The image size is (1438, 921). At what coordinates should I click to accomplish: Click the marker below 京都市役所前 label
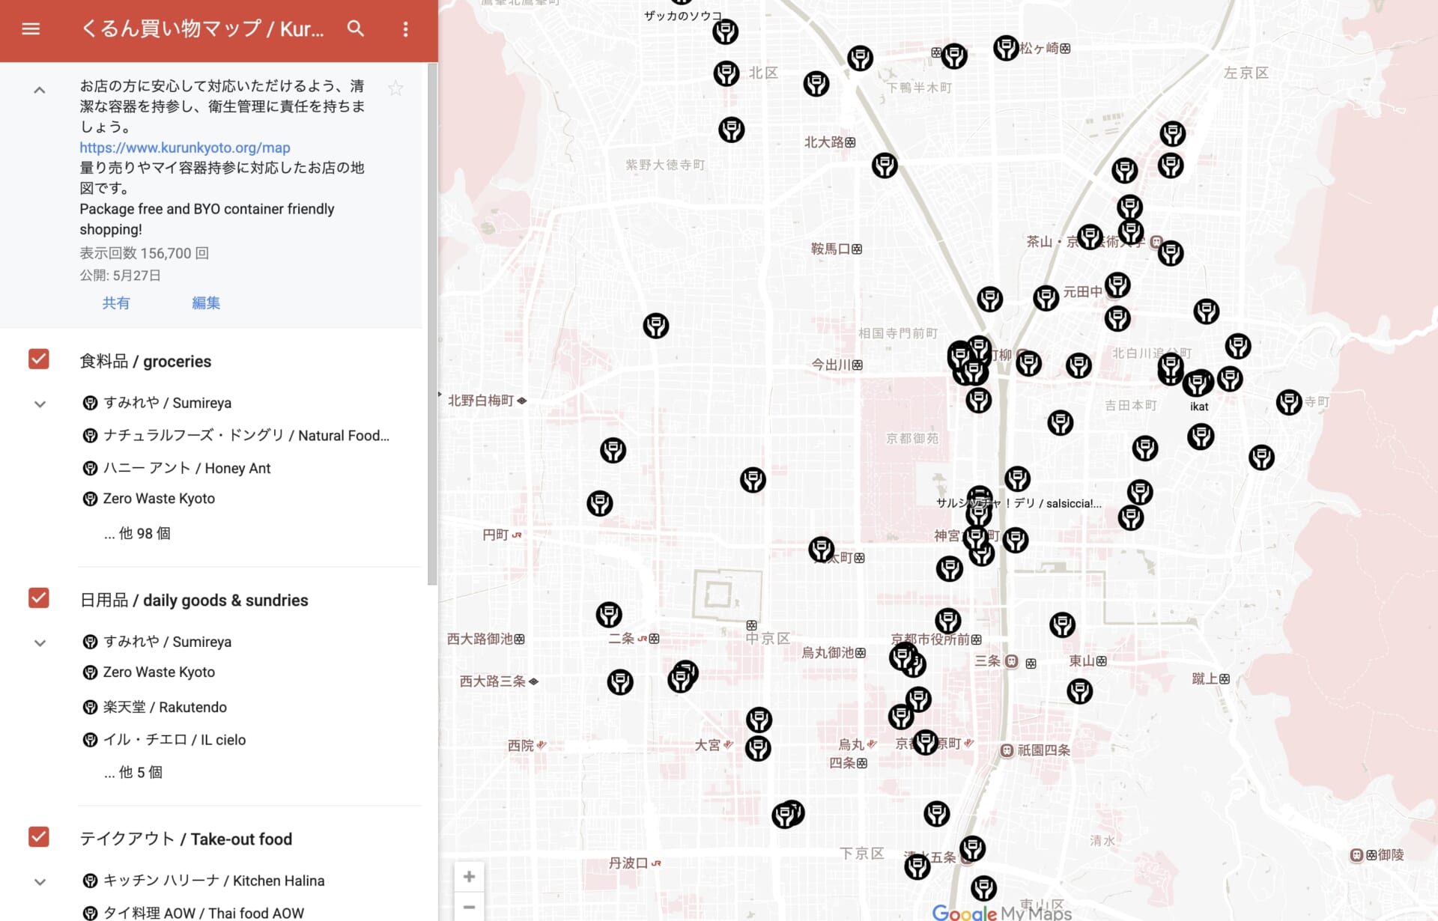902,657
